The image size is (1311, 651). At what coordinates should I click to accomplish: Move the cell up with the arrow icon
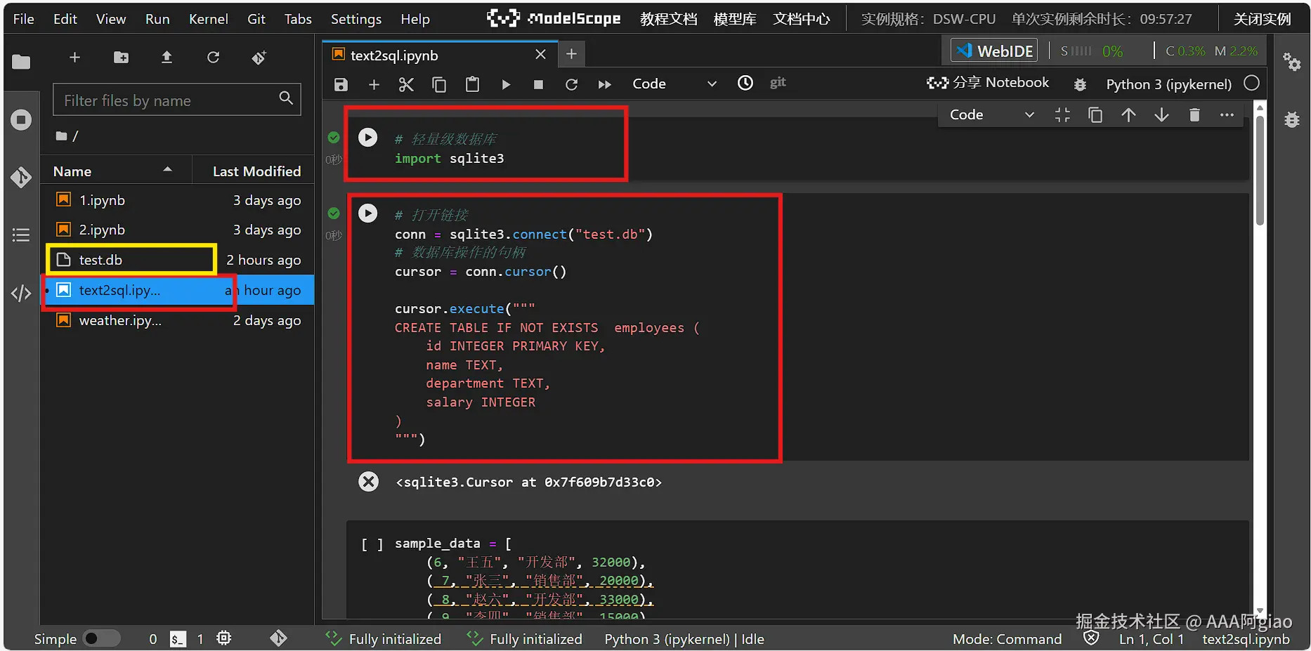(1128, 115)
